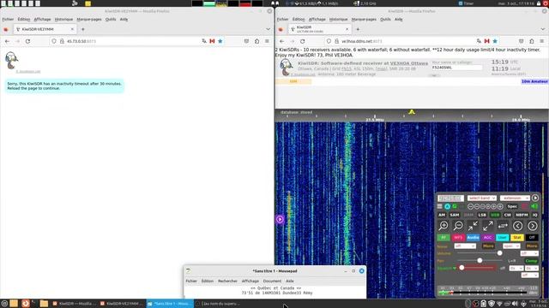Open the hamburger menu in SDR control panel

click(439, 206)
